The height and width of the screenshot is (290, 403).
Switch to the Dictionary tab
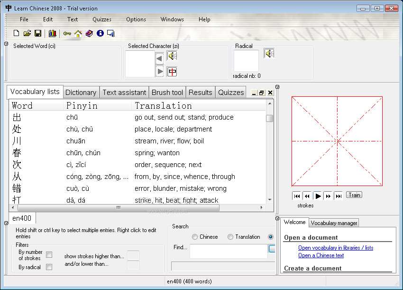point(81,93)
